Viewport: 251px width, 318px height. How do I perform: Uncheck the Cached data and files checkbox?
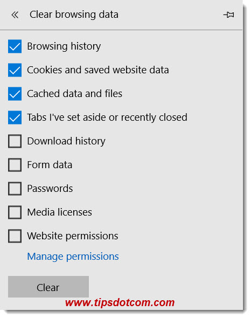tap(15, 94)
